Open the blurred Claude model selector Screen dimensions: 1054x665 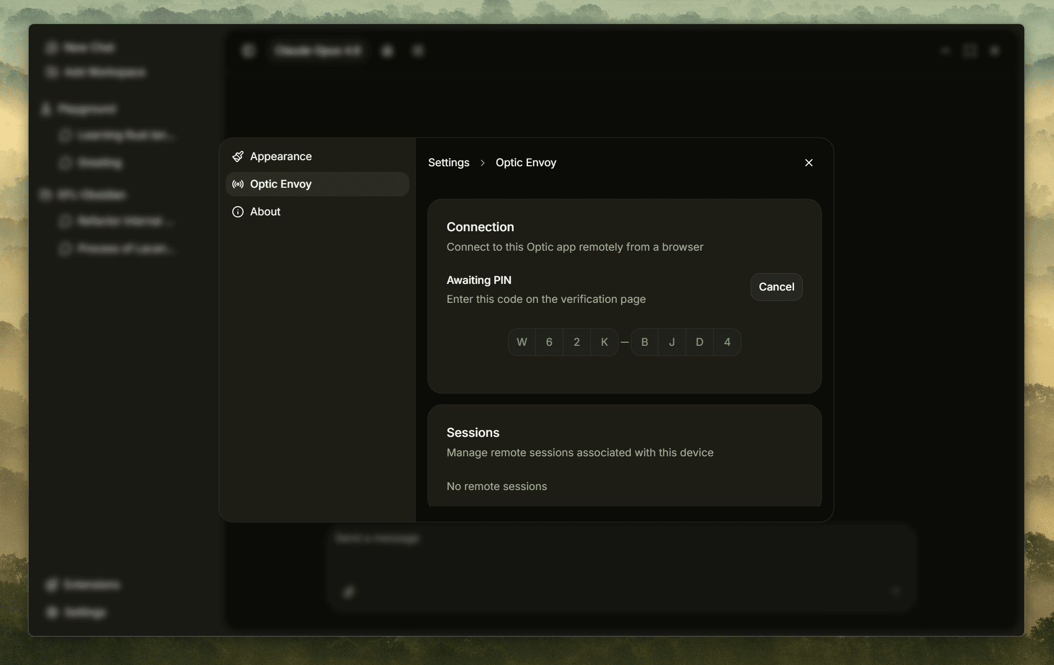(x=318, y=51)
